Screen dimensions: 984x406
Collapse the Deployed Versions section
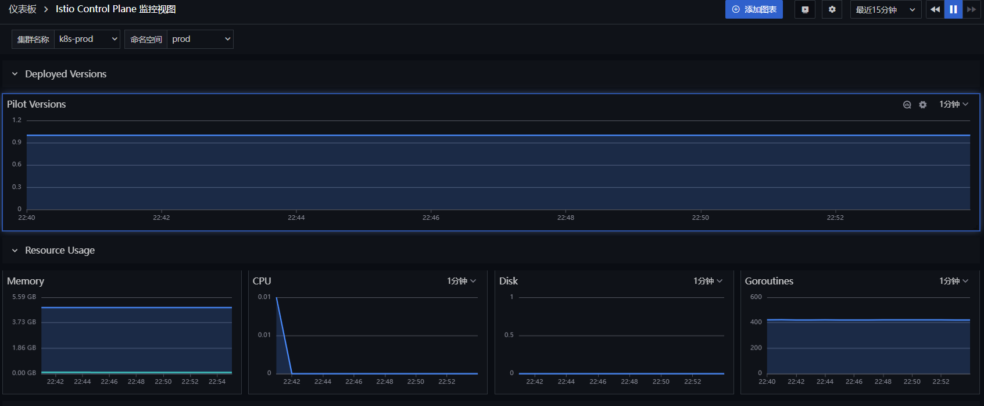coord(15,74)
